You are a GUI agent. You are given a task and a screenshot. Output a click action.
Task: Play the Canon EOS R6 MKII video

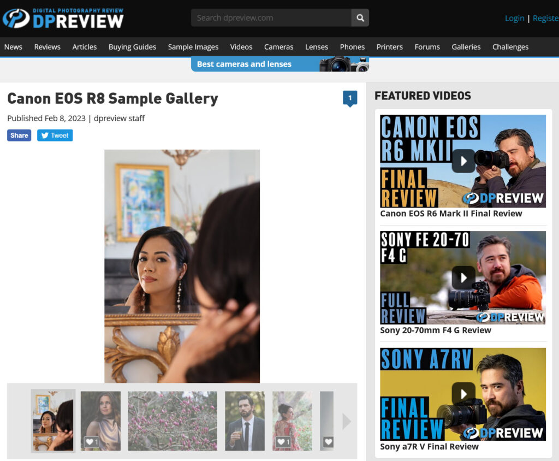pyautogui.click(x=463, y=161)
